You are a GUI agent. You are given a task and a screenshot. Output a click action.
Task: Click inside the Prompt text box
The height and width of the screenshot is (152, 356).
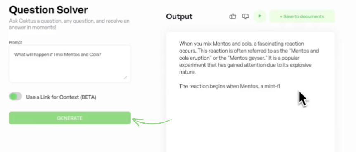coord(70,64)
